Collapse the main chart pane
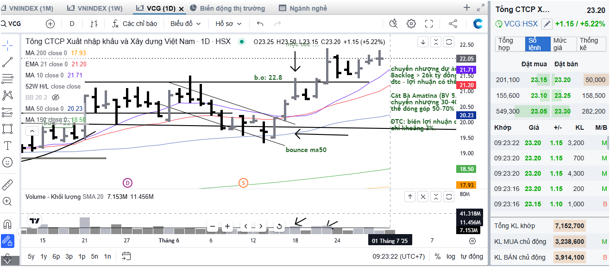Image resolution: width=610 pixels, height=267 pixels. 436,42
